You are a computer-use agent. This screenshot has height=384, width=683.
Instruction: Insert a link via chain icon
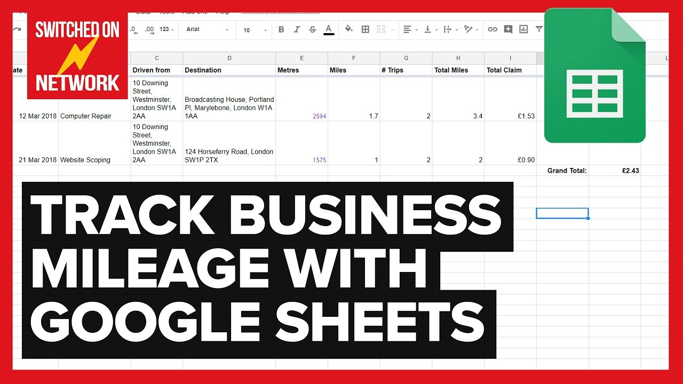pos(493,29)
